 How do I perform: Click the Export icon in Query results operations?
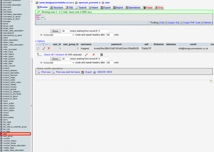[83, 72]
